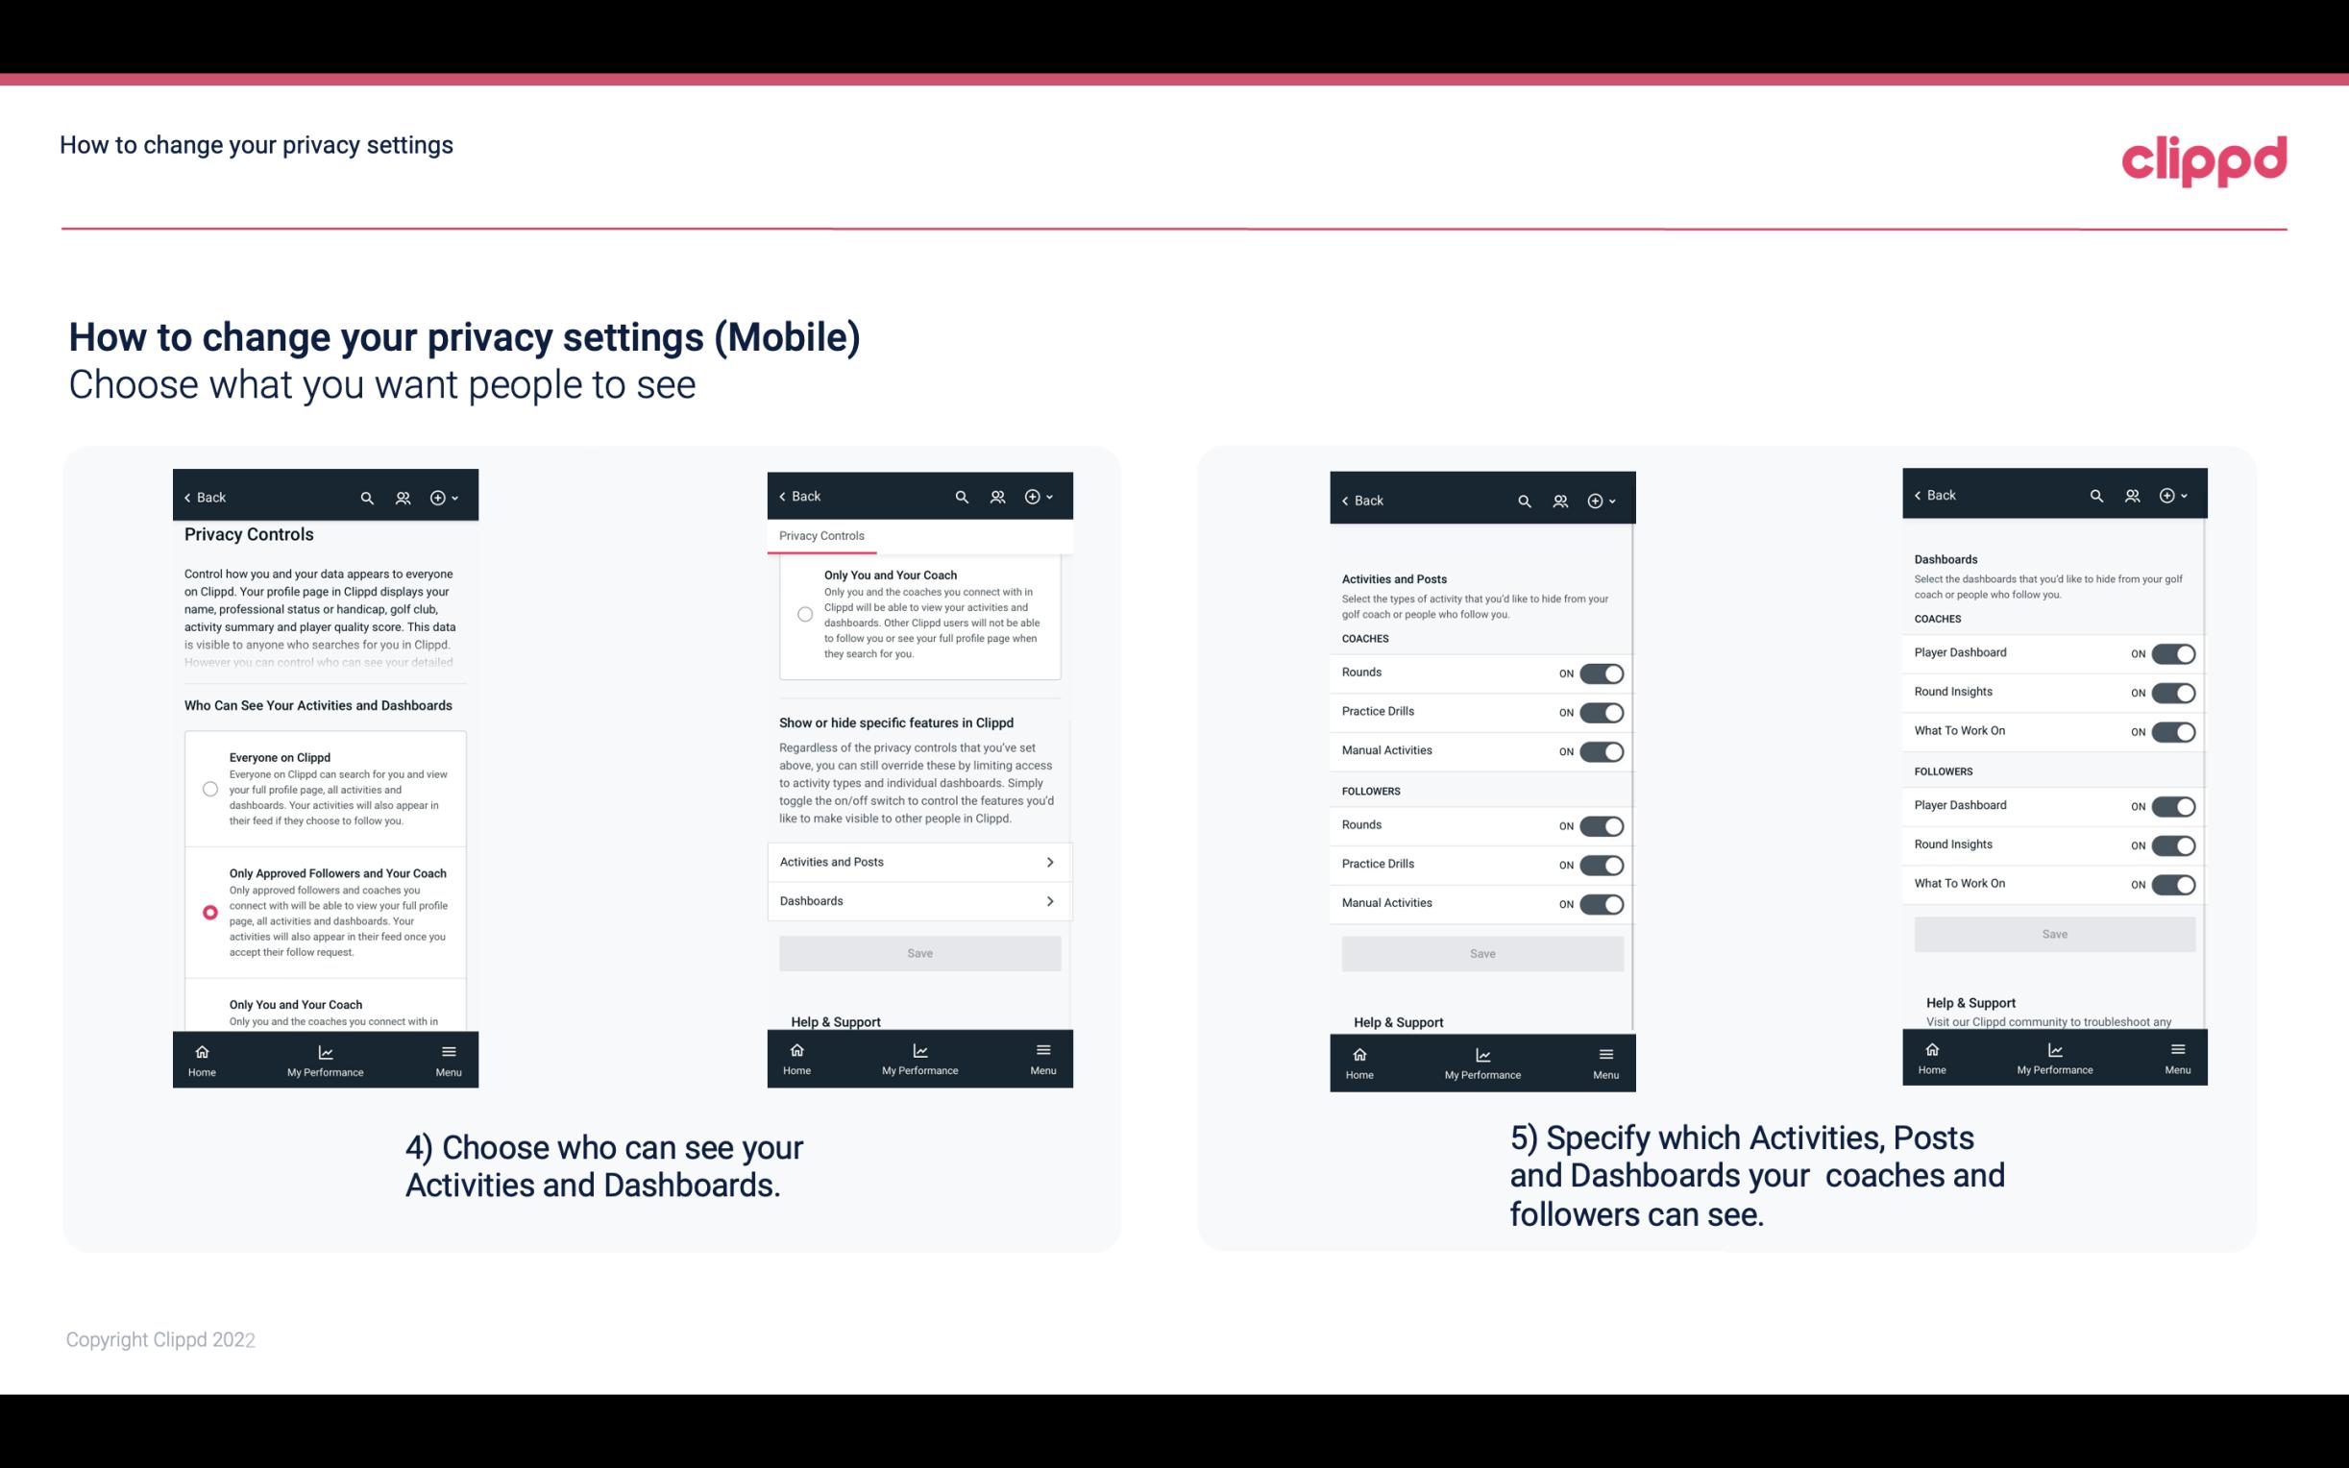Click the Save button on Activities screen
Viewport: 2349px width, 1468px height.
click(x=1480, y=952)
